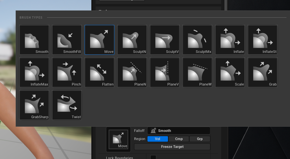290x159 pixels.
Task: Select the highlighted Move brush
Action: tap(99, 40)
